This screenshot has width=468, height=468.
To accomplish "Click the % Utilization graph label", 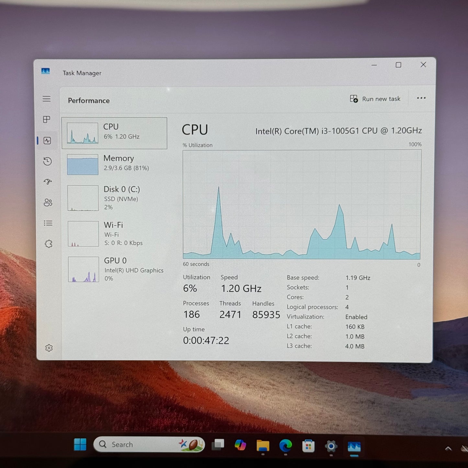I will tap(198, 145).
